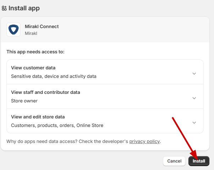Click the This app needs access to label
Viewport: 214px width, 170px height.
point(35,52)
